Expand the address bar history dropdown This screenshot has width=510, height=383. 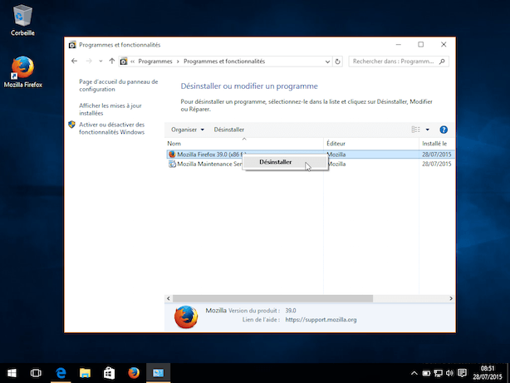[327, 61]
